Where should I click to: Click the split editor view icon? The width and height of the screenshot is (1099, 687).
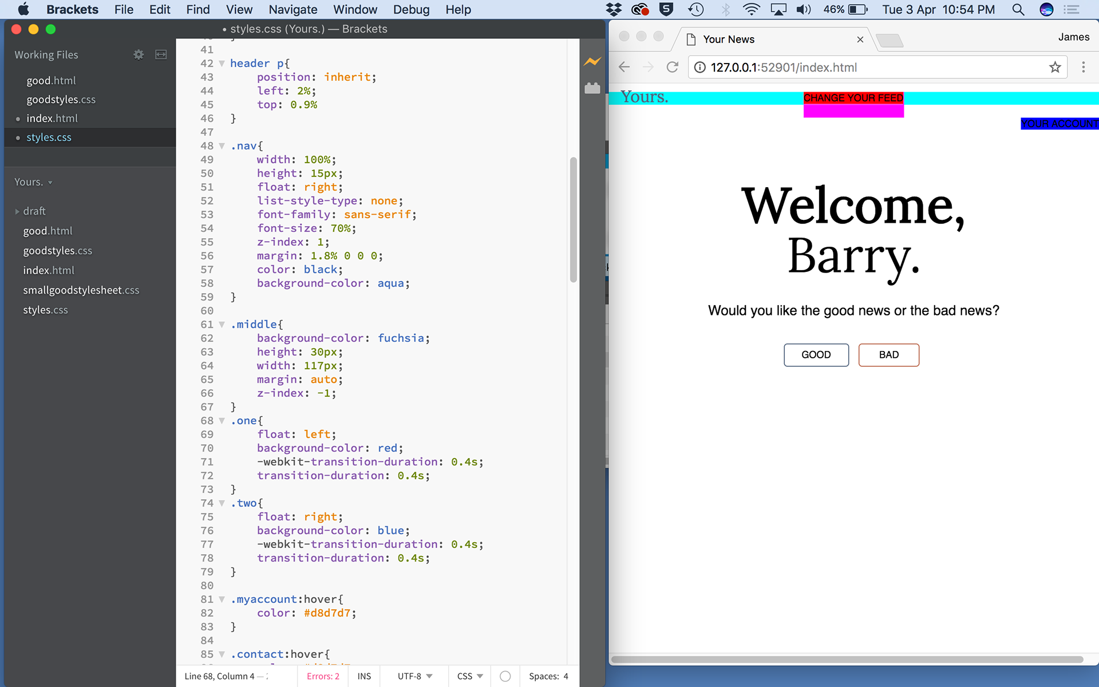coord(161,54)
